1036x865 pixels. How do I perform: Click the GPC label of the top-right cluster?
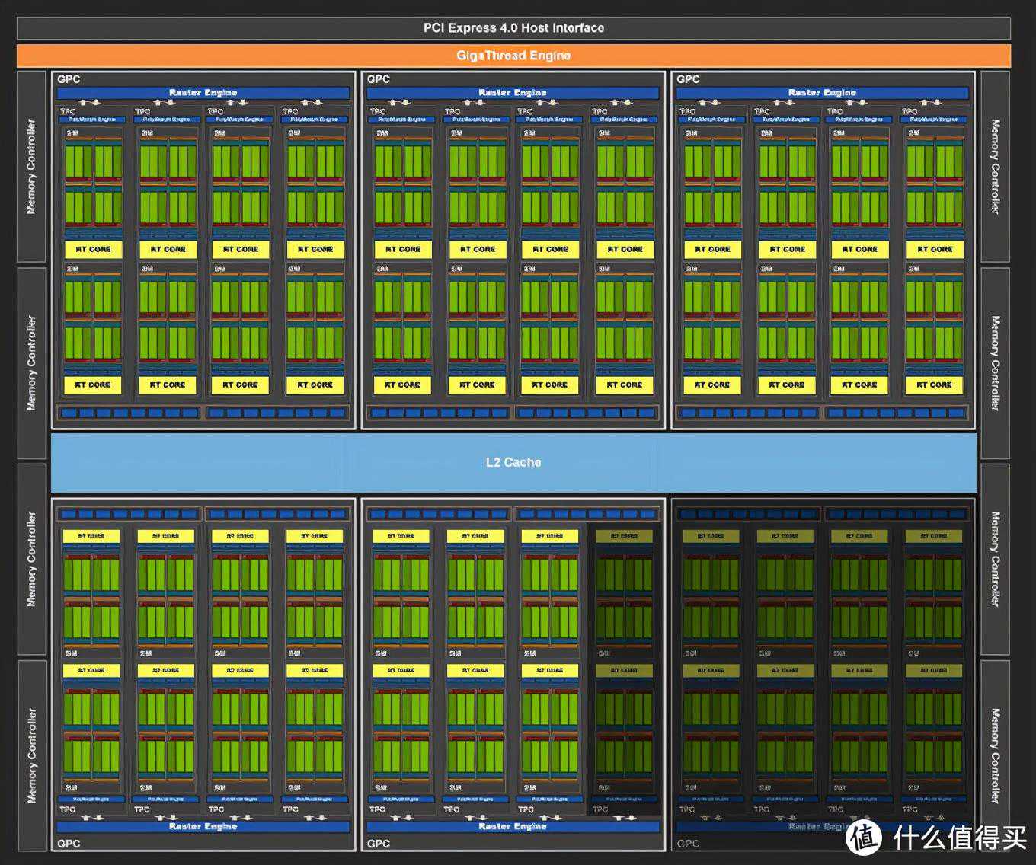point(688,79)
